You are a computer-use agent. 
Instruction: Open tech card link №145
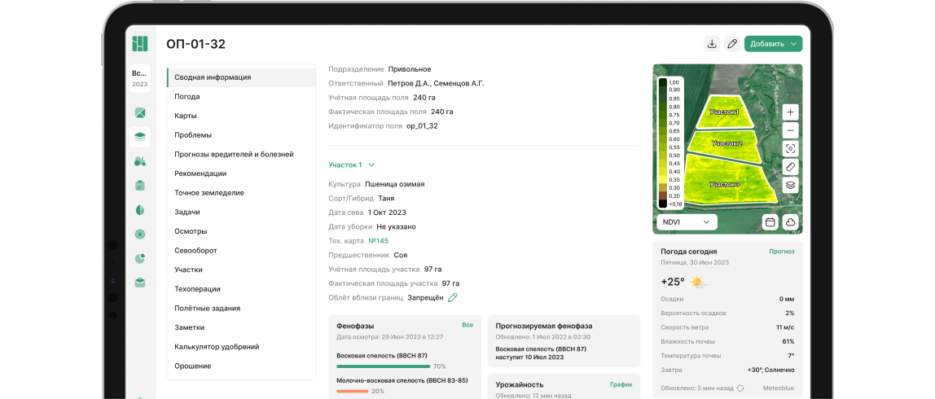pyautogui.click(x=378, y=241)
